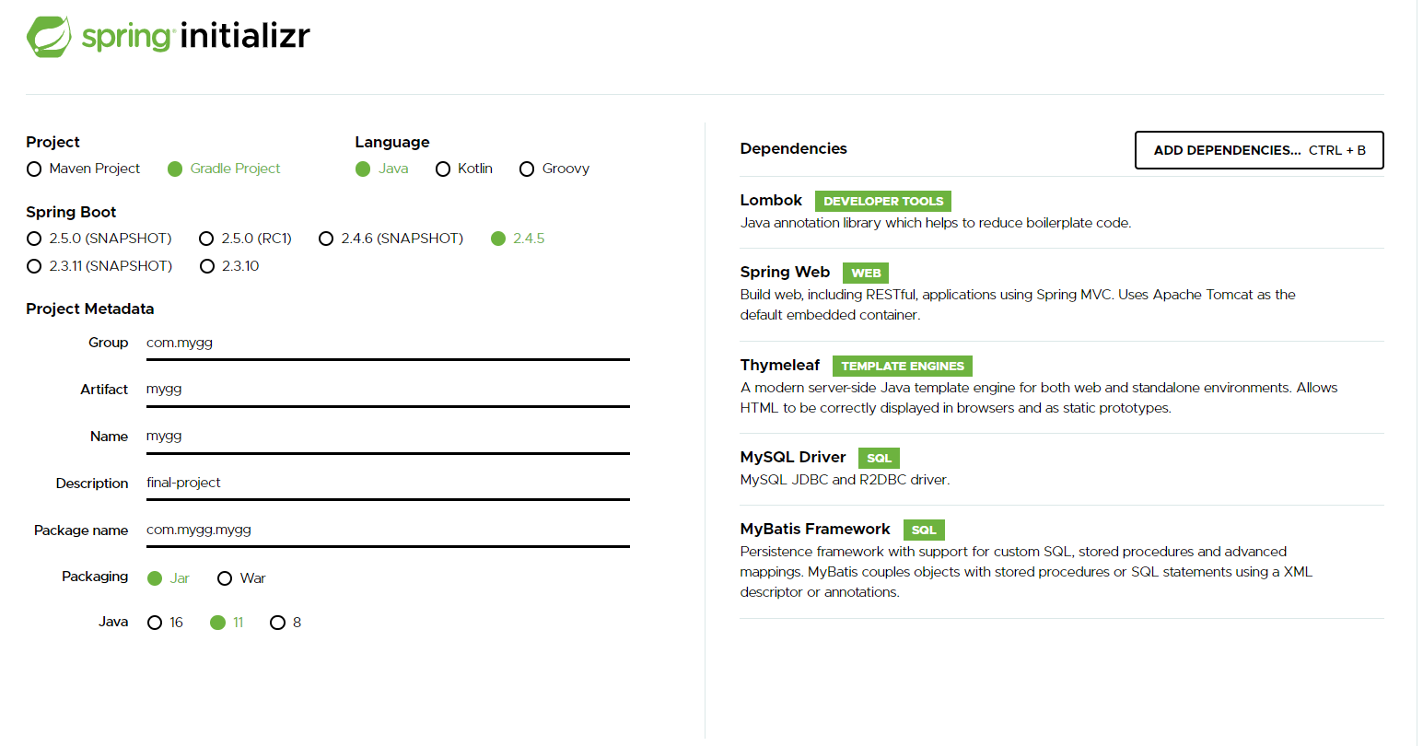Click the MySQL Driver dependency title
Screen dimensions: 1423x746
click(793, 458)
